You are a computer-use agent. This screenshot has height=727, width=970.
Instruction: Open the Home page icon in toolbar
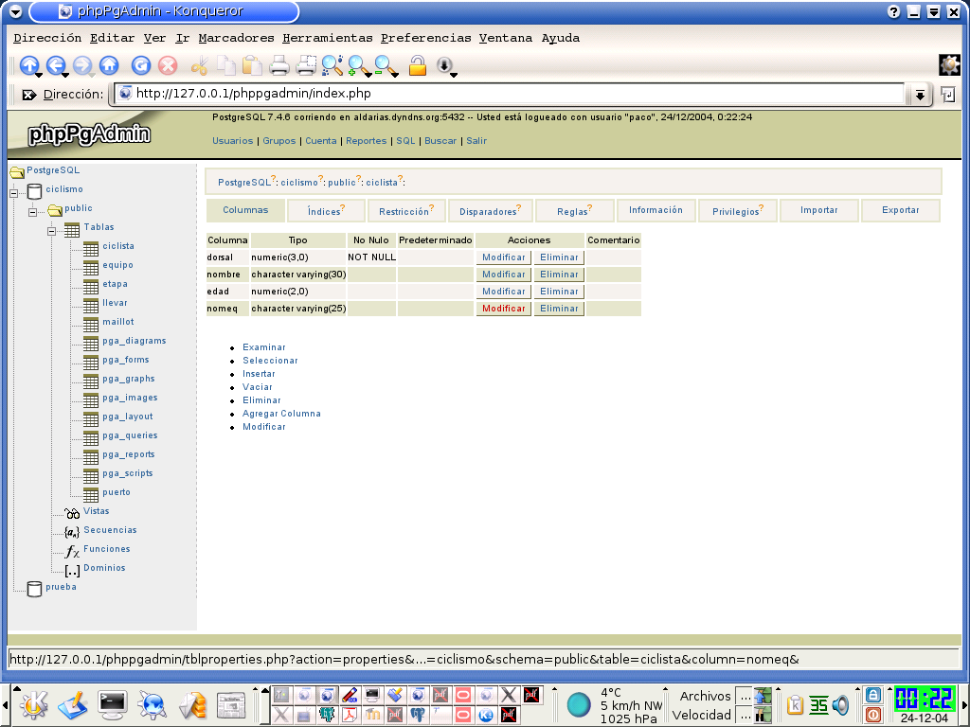coord(109,65)
